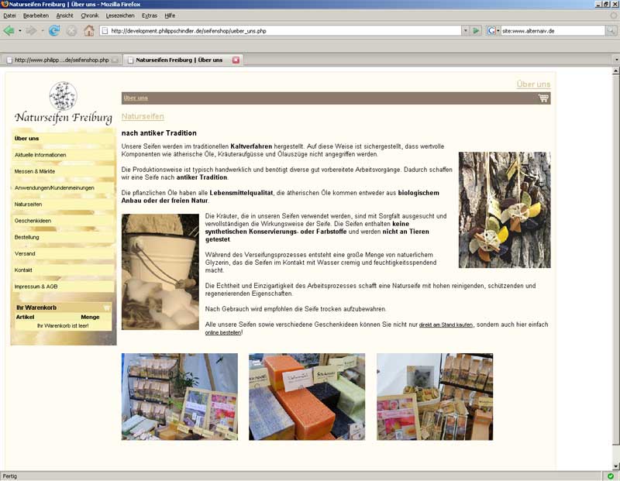
Task: Close the Naturseifen Freiburg tab
Action: point(236,60)
